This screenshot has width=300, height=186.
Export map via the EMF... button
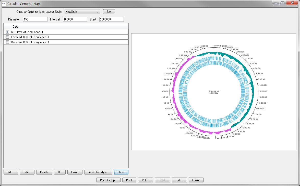179,180
